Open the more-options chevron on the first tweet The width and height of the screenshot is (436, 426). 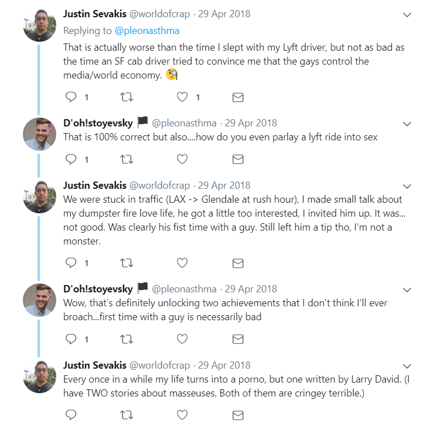407,14
